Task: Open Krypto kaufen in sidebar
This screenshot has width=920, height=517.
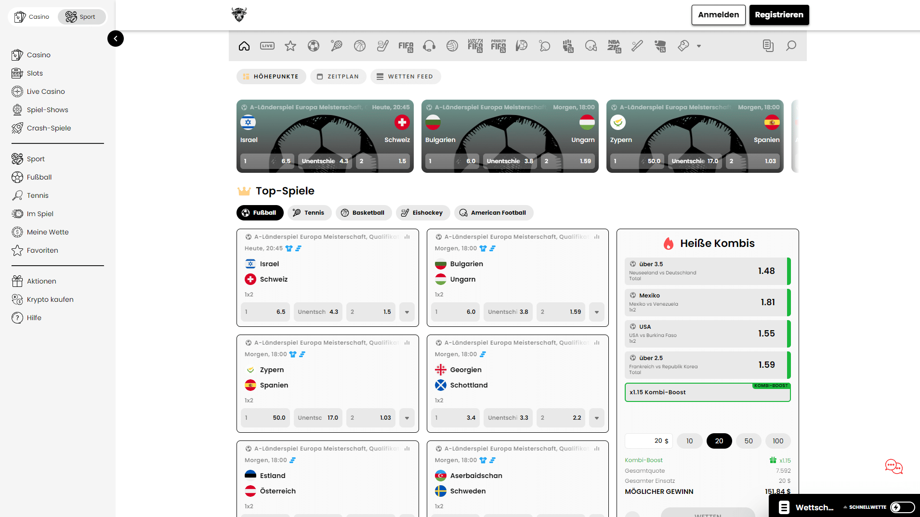Action: point(50,299)
